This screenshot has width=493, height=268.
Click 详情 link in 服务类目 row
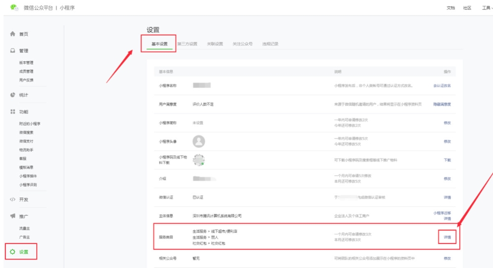click(447, 237)
